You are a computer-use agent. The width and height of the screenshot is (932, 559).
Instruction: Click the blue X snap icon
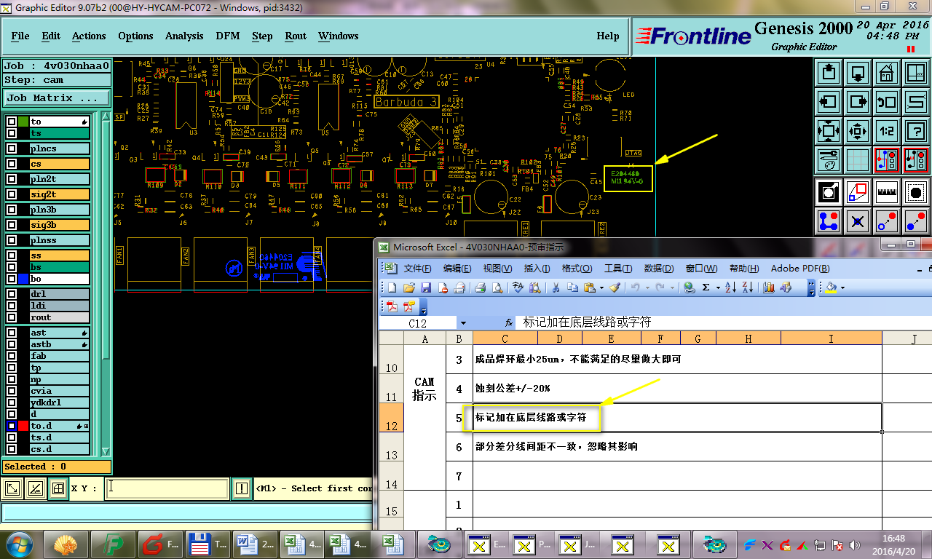click(858, 221)
